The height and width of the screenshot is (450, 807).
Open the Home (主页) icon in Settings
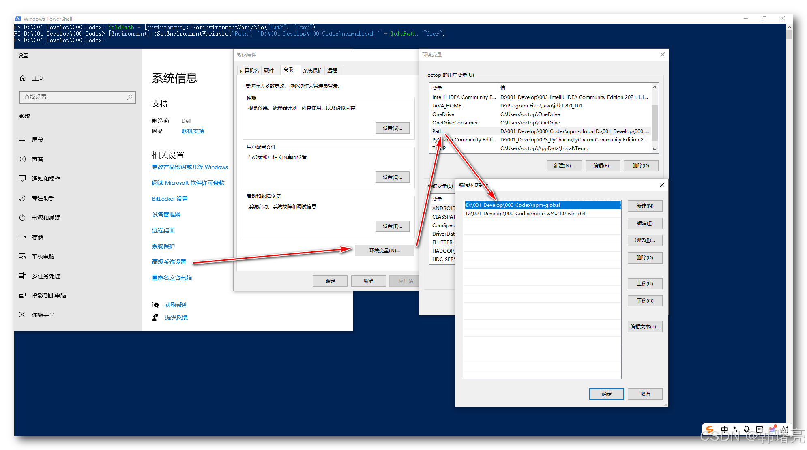tap(23, 78)
